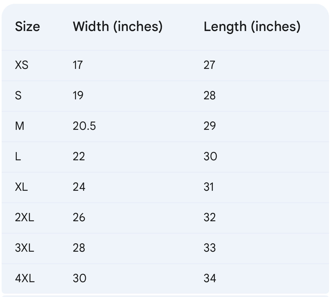Select the 3XL size label
334x297 pixels.
(24, 248)
